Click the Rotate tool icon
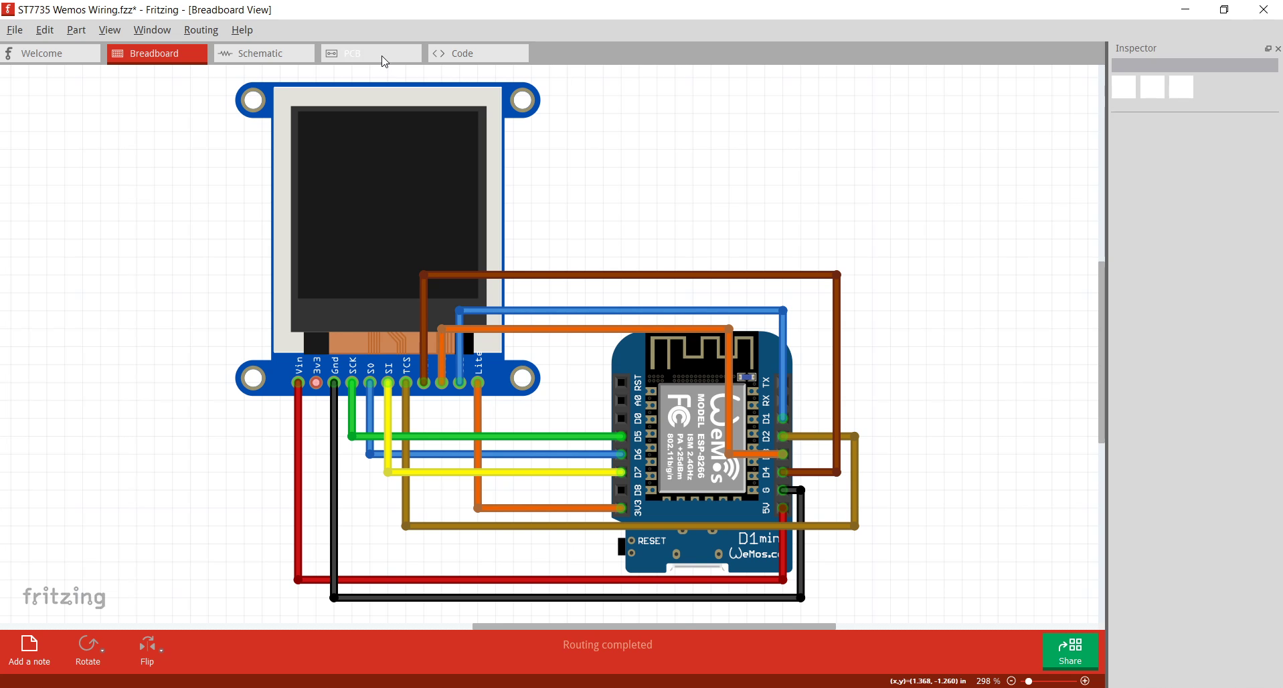The width and height of the screenshot is (1283, 688). point(88,644)
